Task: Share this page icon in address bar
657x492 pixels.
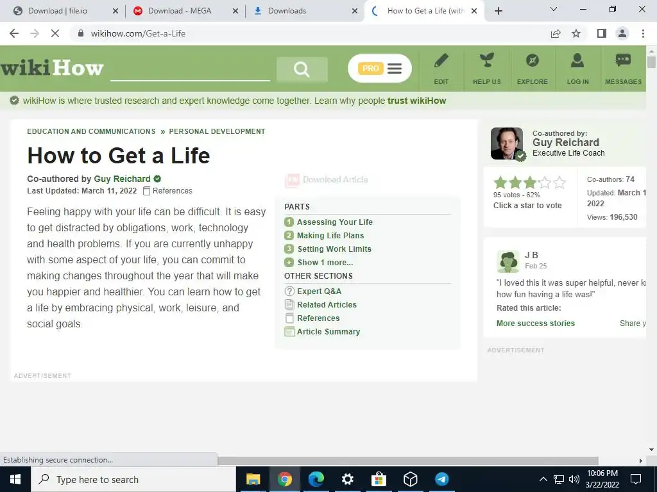Action: click(556, 33)
